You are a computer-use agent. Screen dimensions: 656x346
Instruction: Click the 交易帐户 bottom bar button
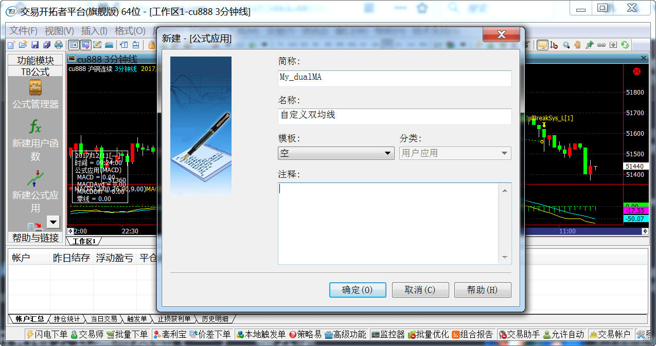point(610,335)
